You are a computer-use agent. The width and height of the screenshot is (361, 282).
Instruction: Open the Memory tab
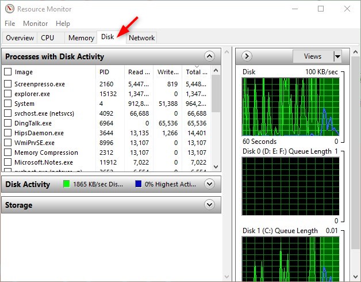(x=81, y=38)
